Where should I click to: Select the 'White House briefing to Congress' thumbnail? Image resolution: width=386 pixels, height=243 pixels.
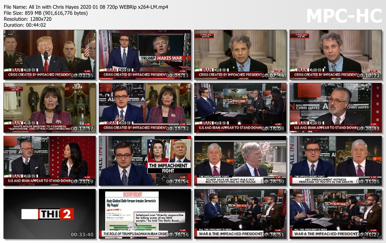(50, 108)
